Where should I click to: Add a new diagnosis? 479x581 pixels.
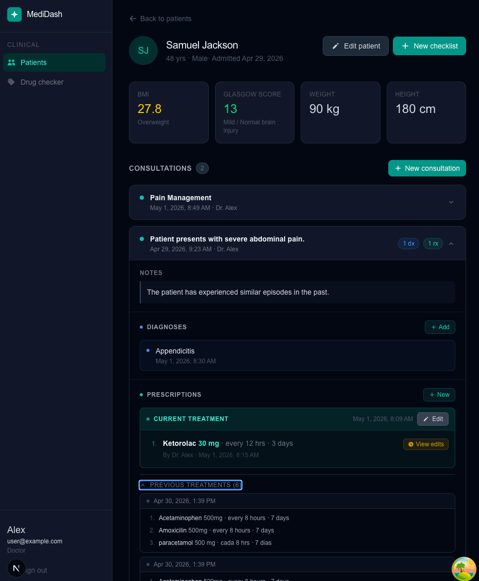(x=440, y=327)
